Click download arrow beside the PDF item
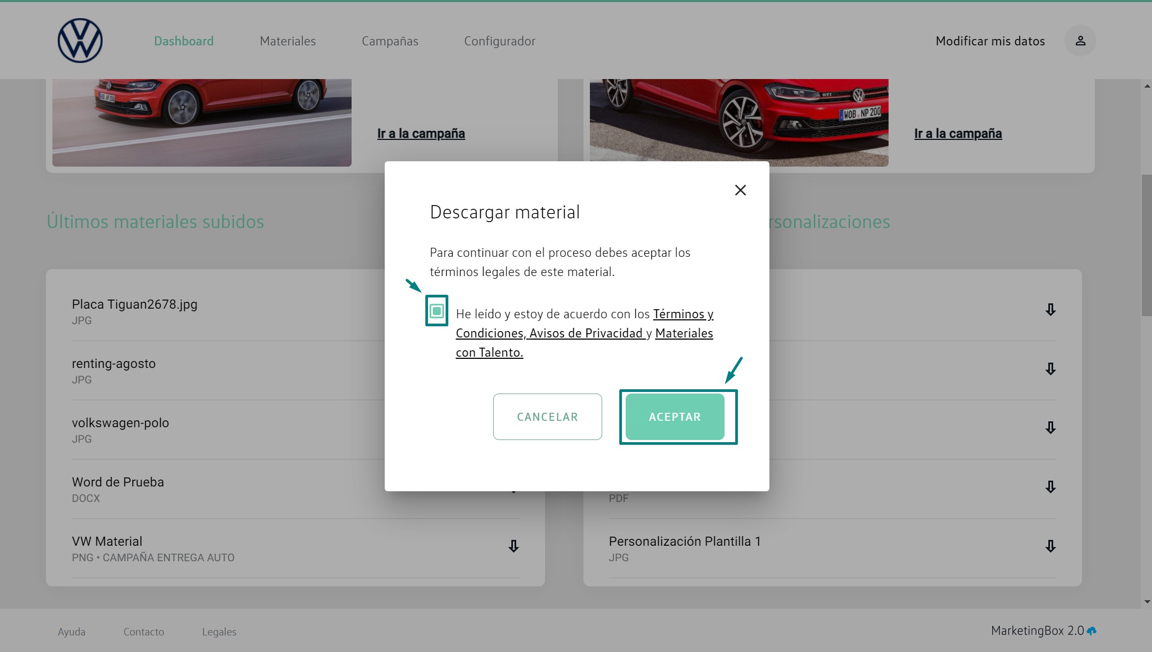 click(x=1050, y=487)
